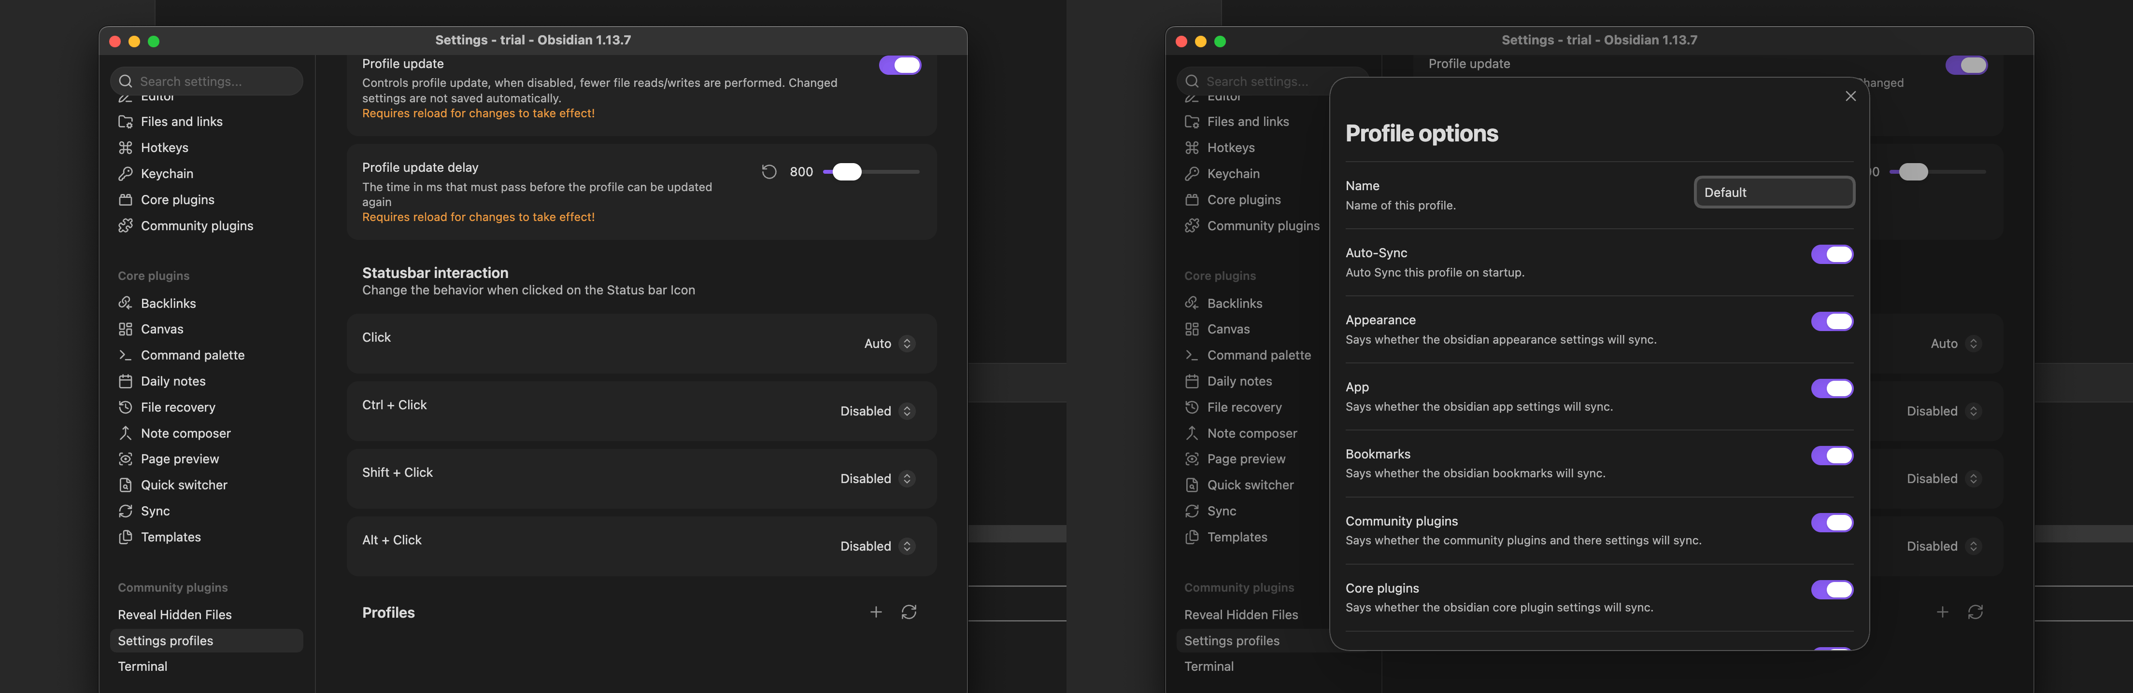This screenshot has width=2133, height=693.
Task: Click Search settings field in left window
Action: [x=206, y=81]
